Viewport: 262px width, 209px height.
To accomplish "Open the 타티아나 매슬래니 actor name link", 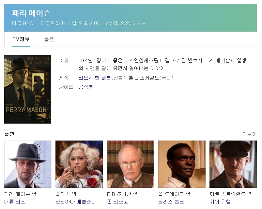I will click(x=76, y=202).
